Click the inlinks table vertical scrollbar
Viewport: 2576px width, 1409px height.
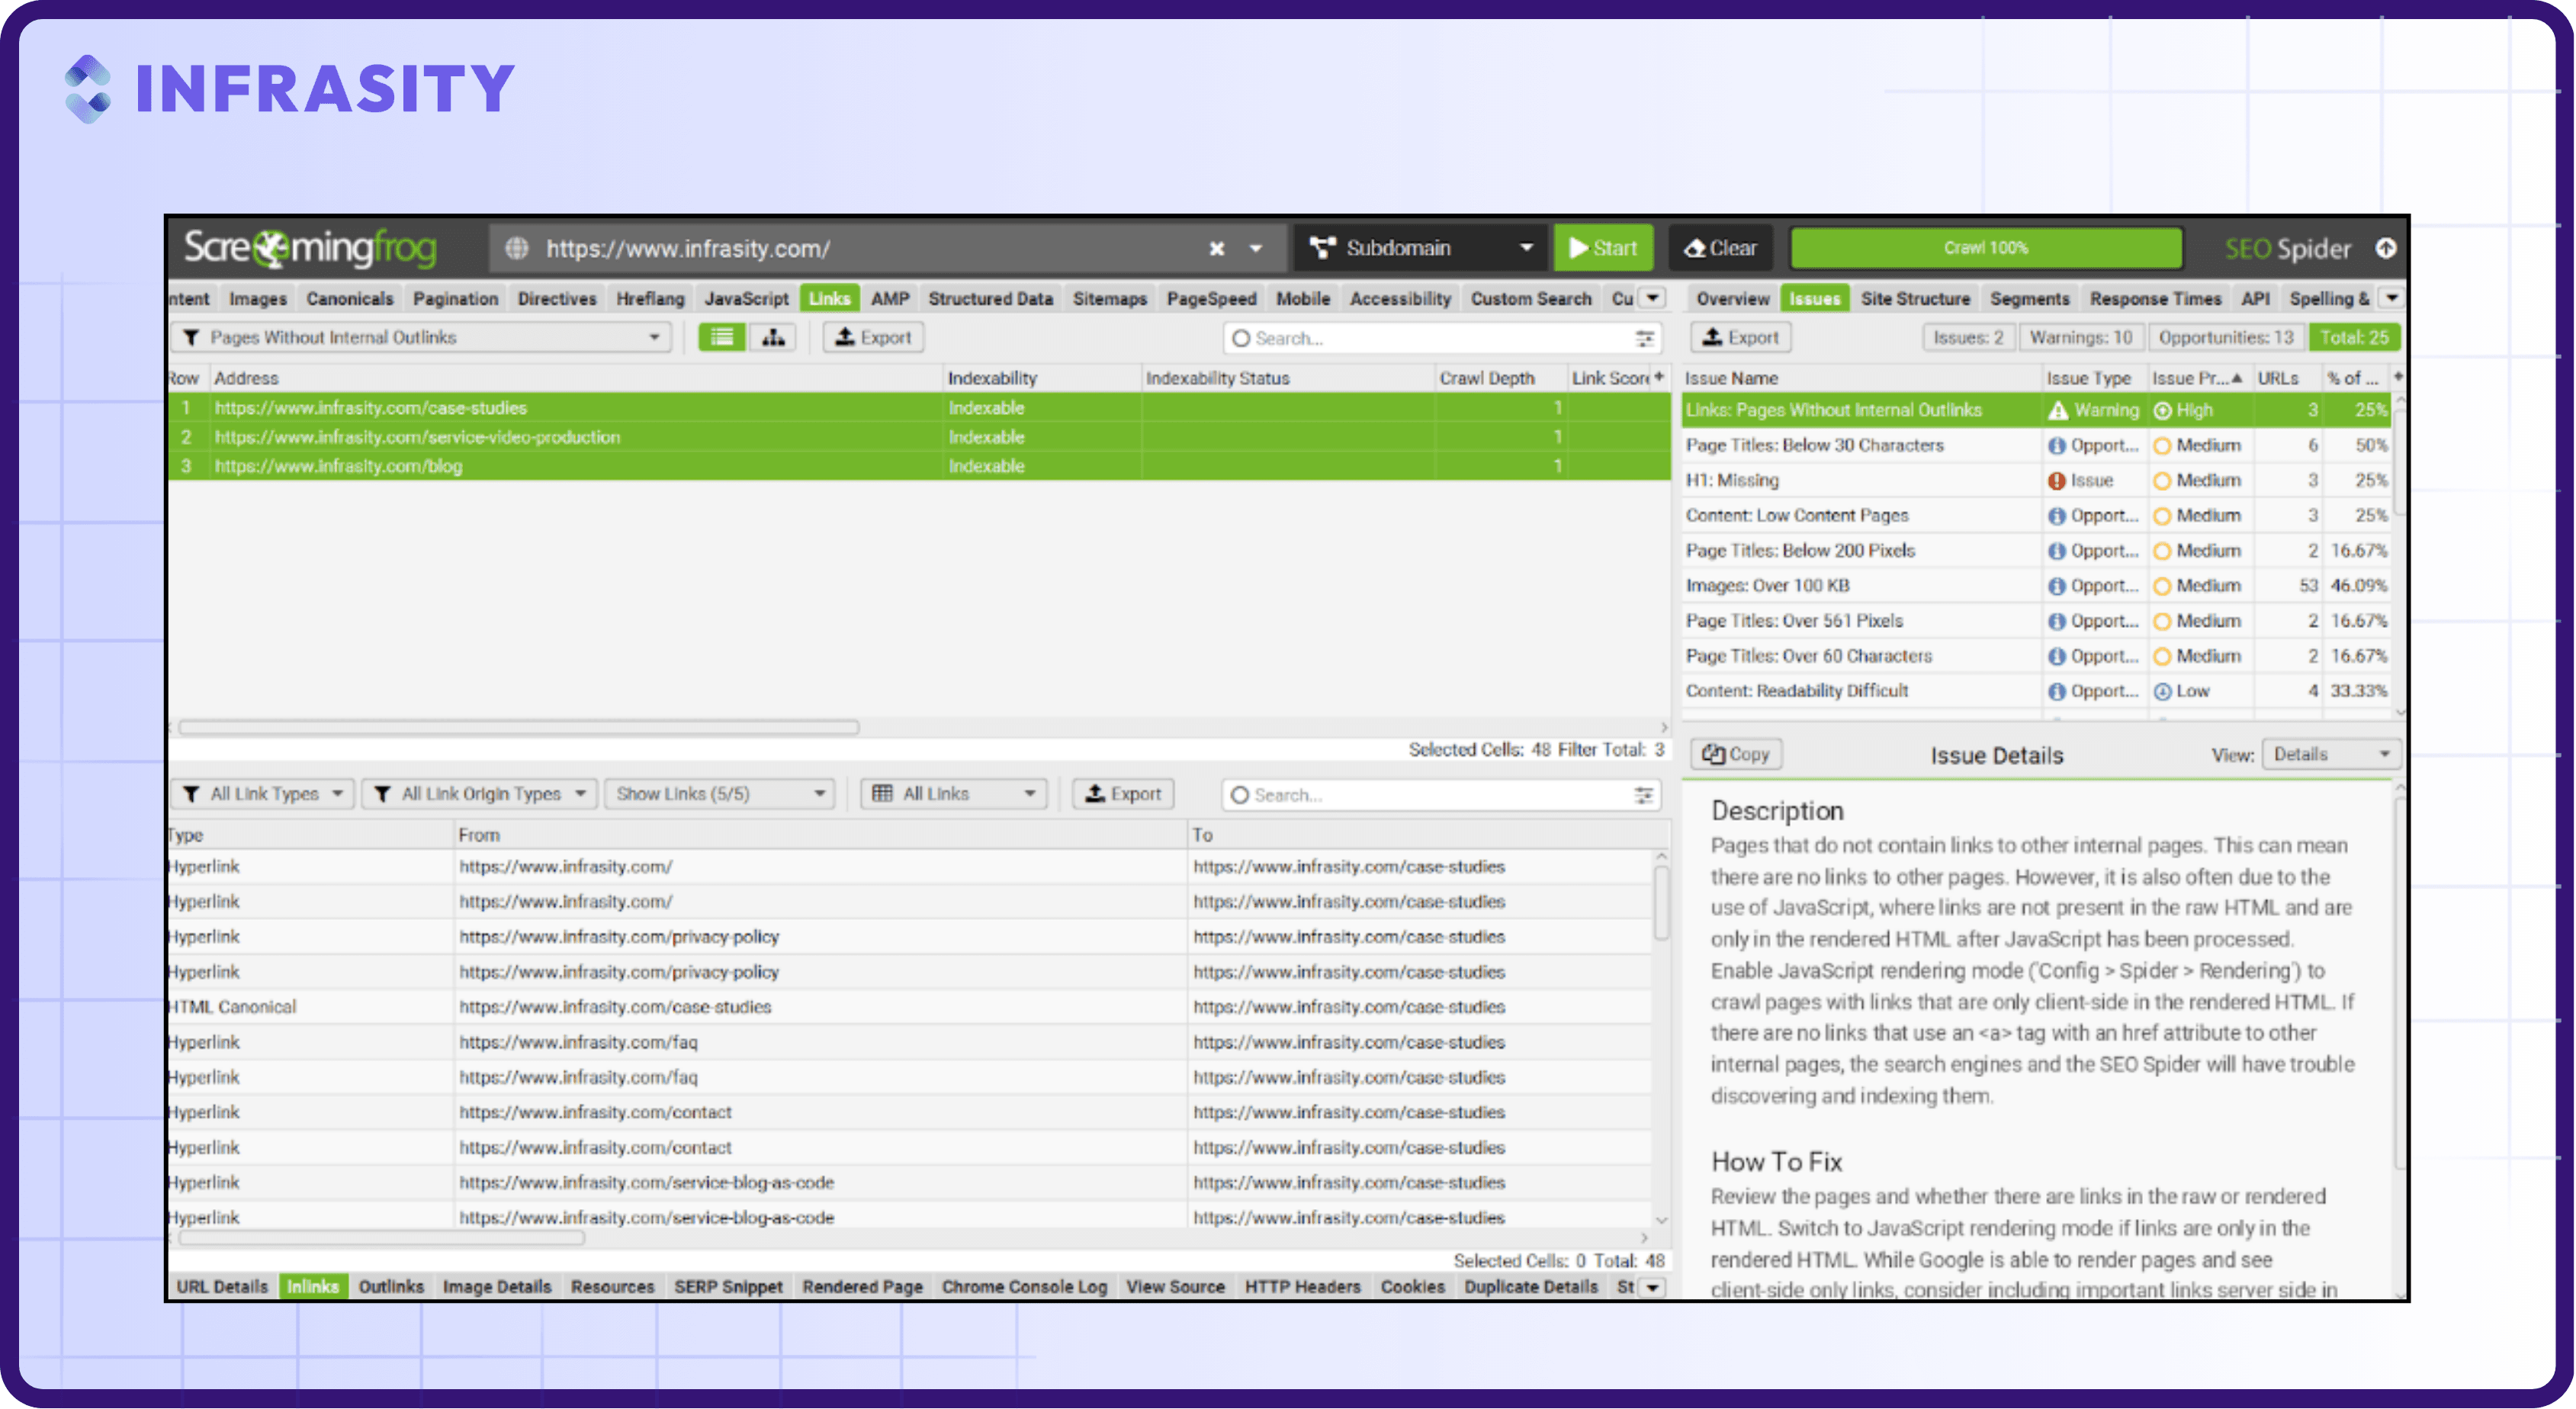(1661, 901)
